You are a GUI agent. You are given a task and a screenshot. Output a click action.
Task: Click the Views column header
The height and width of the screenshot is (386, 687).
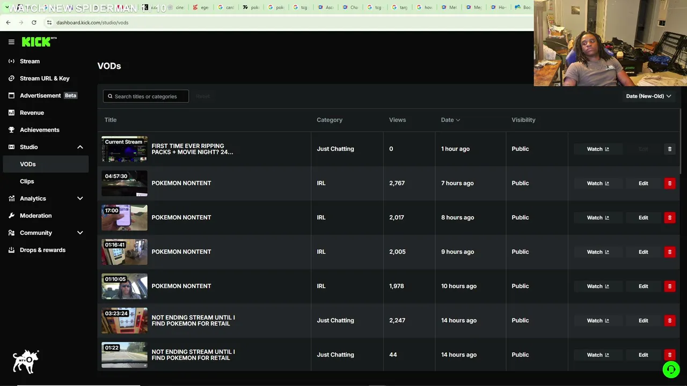click(x=397, y=120)
